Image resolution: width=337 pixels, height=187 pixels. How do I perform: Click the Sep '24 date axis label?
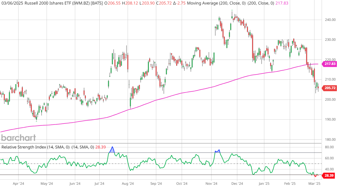[156, 184]
